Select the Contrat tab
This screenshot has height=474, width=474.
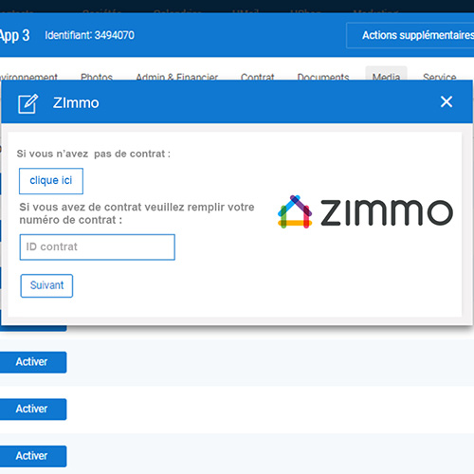point(257,77)
